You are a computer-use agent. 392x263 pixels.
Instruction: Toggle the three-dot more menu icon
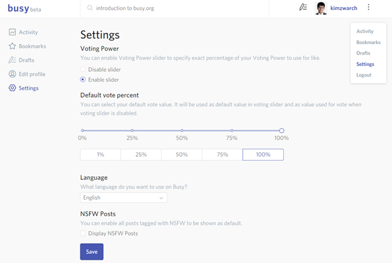[368, 7]
